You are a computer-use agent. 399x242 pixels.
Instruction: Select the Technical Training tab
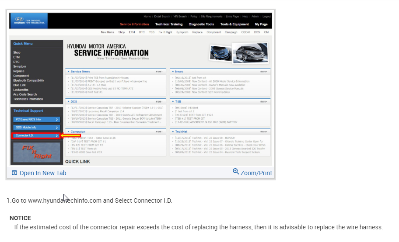169,24
